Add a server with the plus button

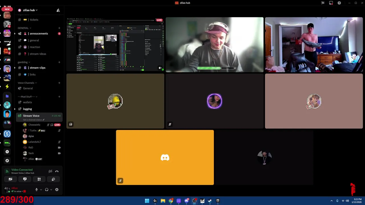pyautogui.click(x=7, y=152)
